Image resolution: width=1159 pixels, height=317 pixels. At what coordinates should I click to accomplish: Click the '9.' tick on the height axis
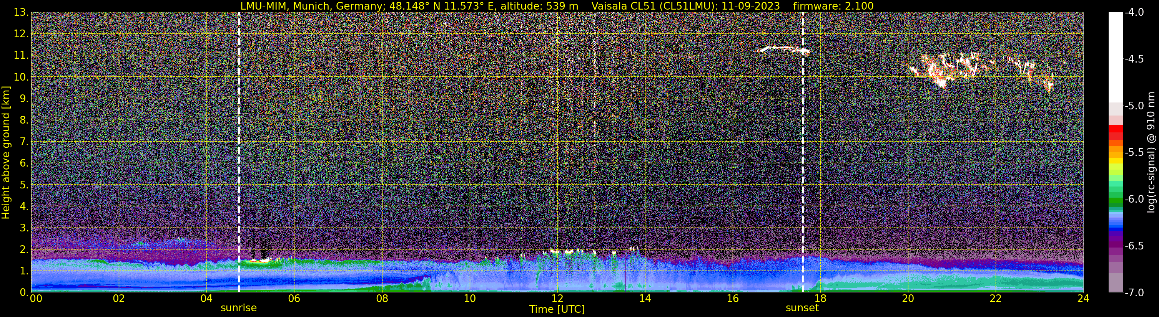(24, 99)
